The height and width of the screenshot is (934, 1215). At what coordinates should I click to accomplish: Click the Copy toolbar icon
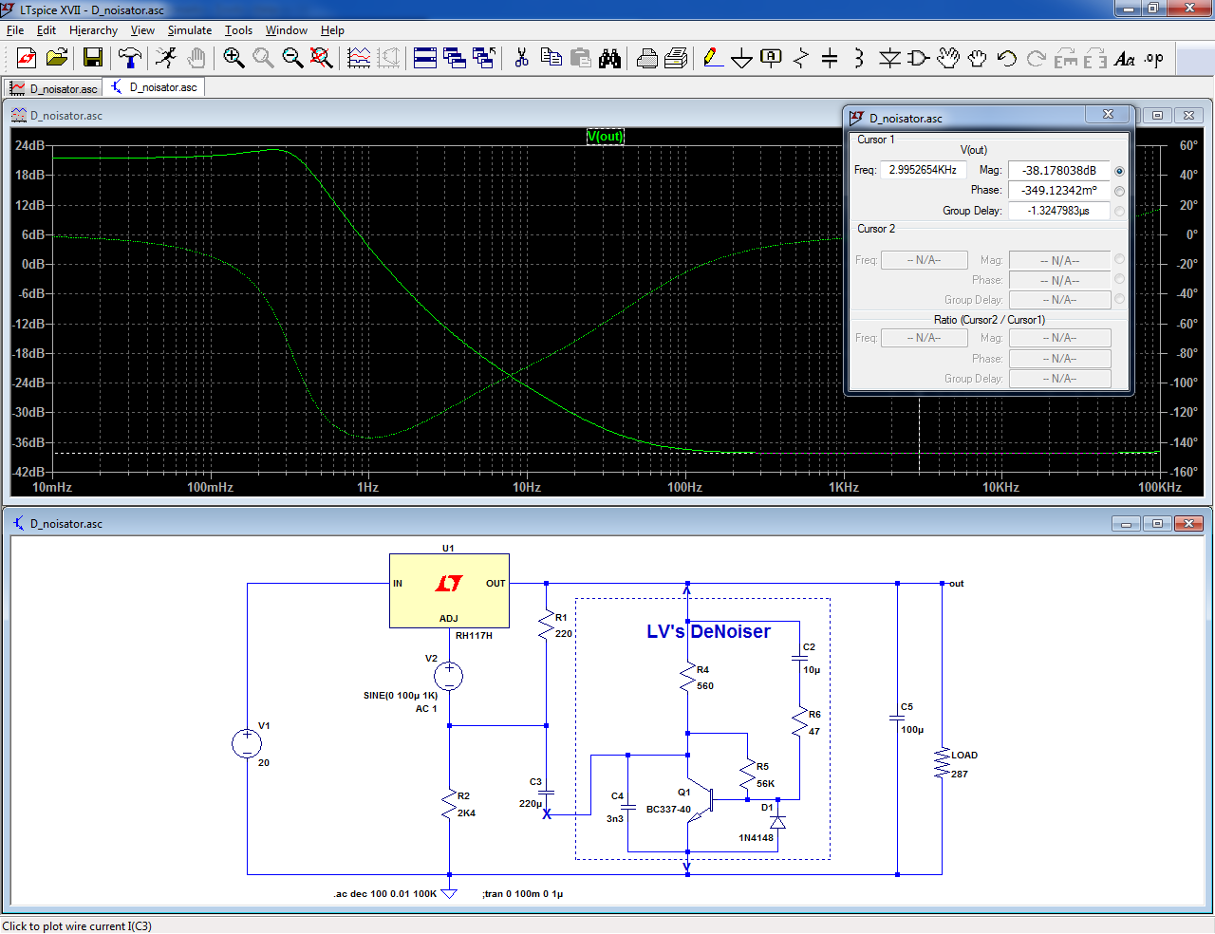pos(551,59)
